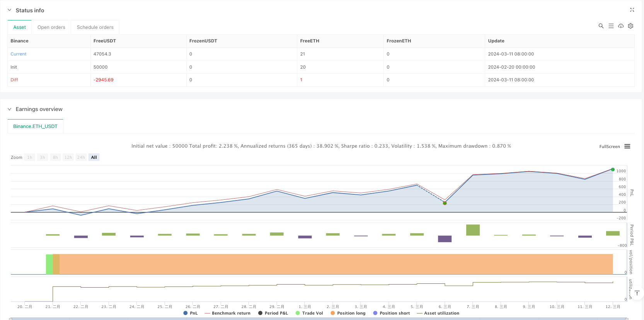Click the green marker at chart end

pos(613,169)
